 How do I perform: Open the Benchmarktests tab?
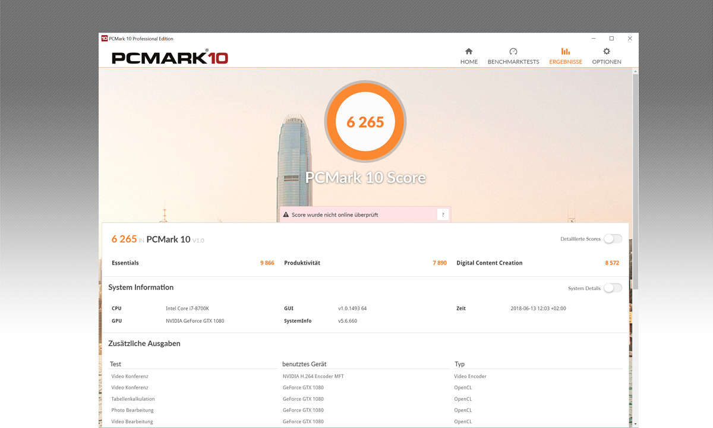(513, 56)
